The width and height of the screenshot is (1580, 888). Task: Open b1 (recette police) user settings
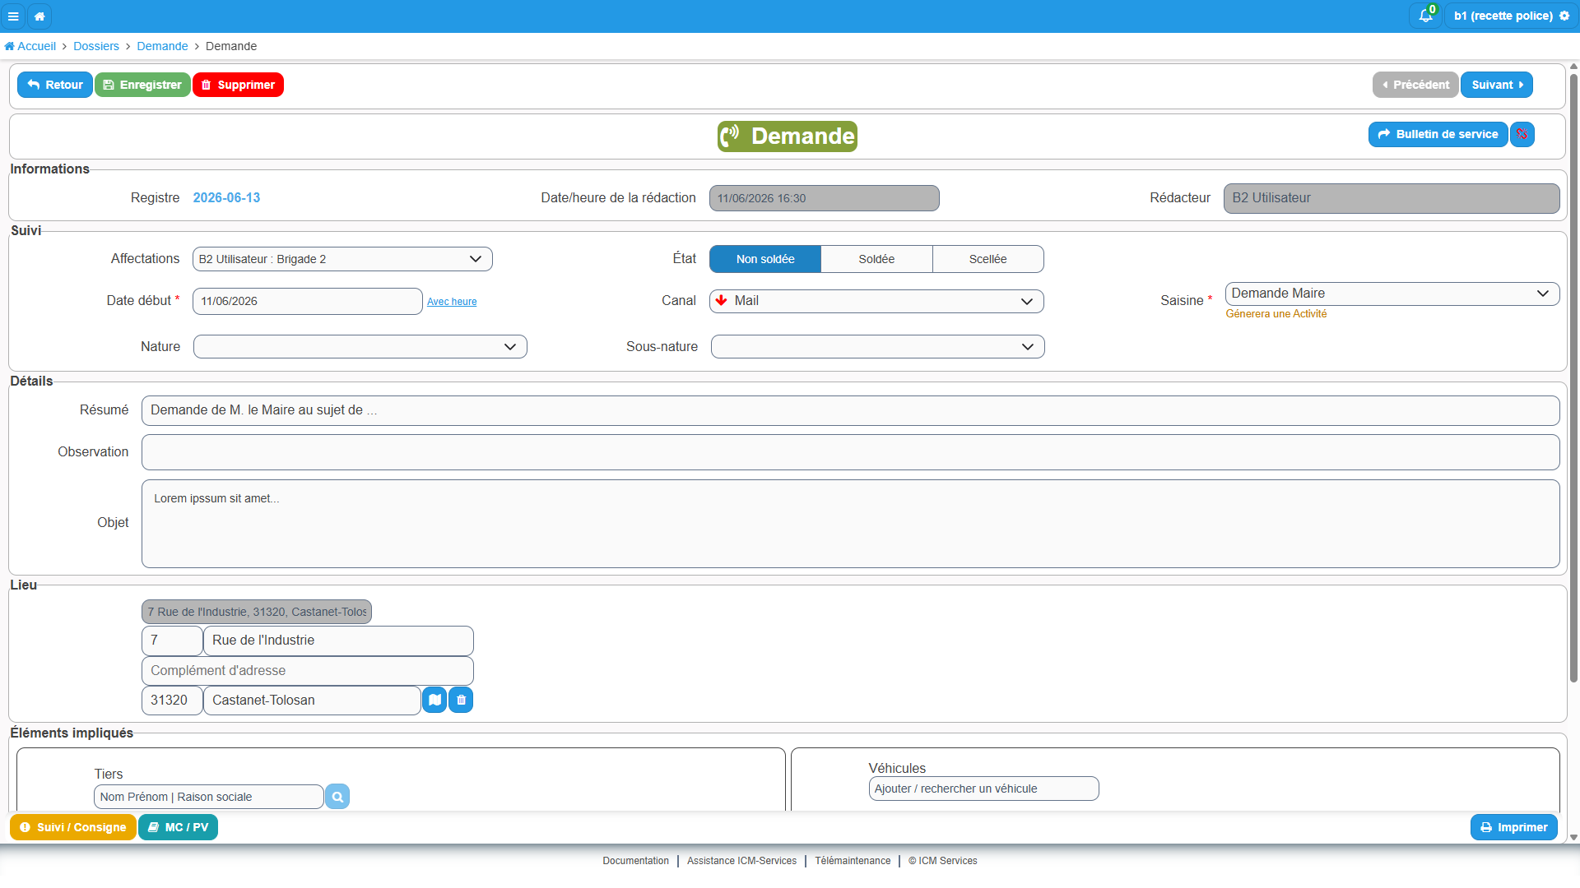click(x=1511, y=16)
